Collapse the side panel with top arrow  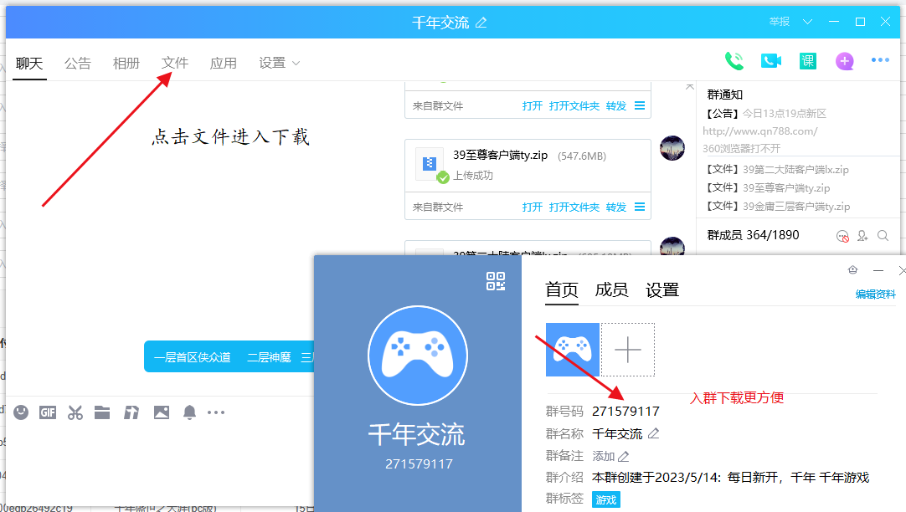point(690,86)
